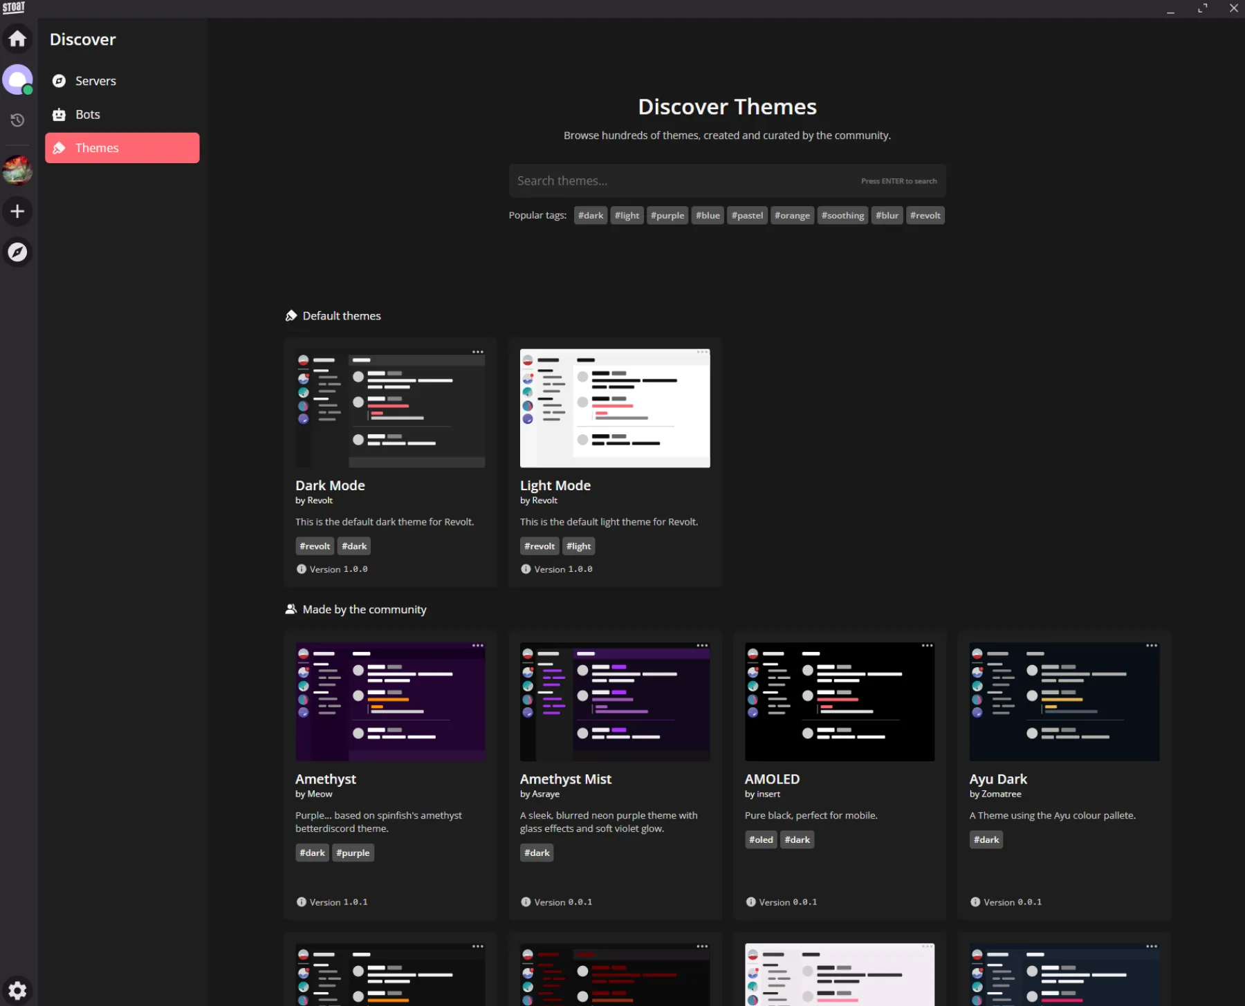Filter themes by the #purple tag

[x=667, y=215]
